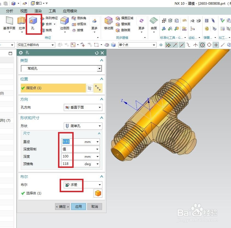231x228 pixels.
Task: Open hole direction dropdown (垂直于面)
Action: click(x=83, y=107)
